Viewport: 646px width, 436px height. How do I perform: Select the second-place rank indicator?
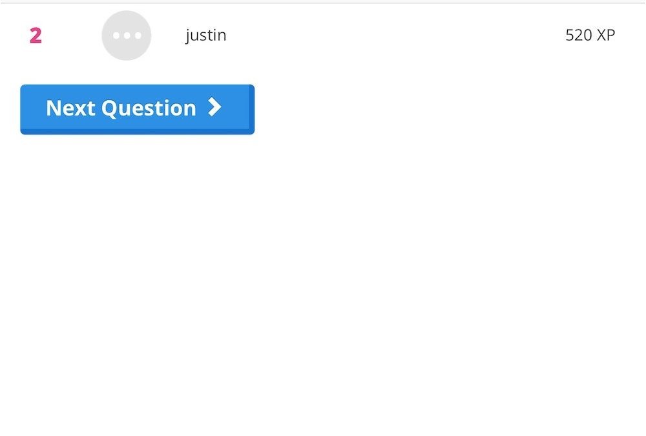pos(36,36)
